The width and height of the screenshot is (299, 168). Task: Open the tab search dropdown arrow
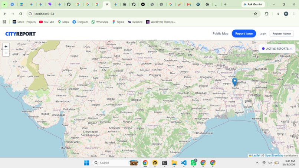point(4,4)
